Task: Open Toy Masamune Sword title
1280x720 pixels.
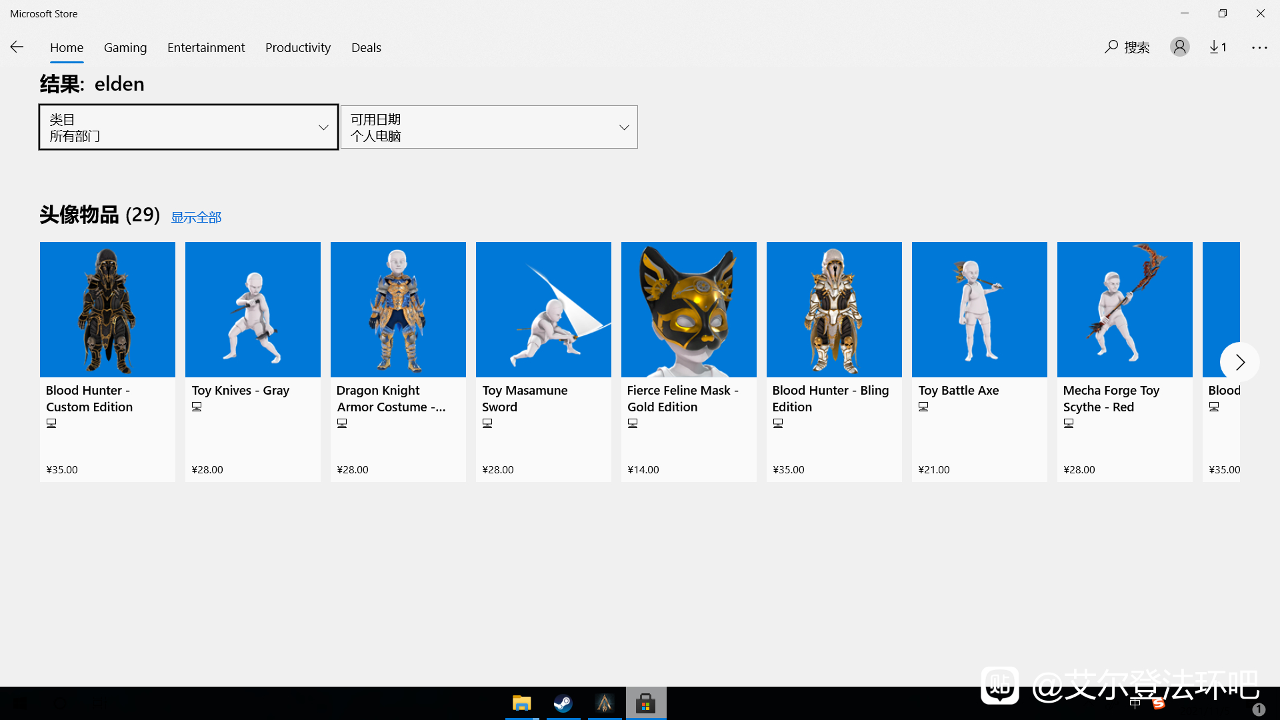Action: click(525, 399)
